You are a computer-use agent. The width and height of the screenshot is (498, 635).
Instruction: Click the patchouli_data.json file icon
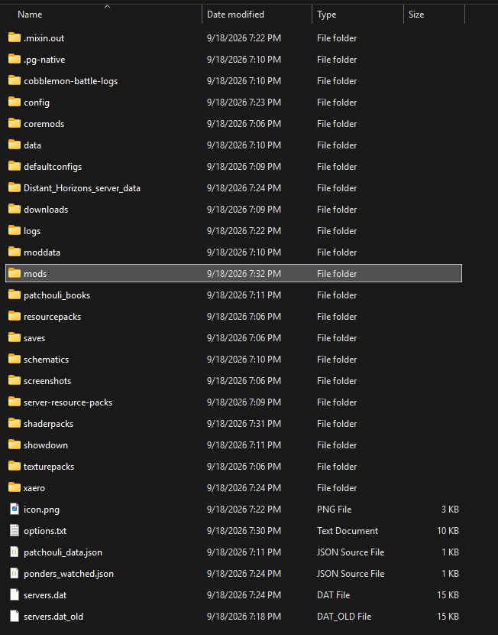coord(15,552)
